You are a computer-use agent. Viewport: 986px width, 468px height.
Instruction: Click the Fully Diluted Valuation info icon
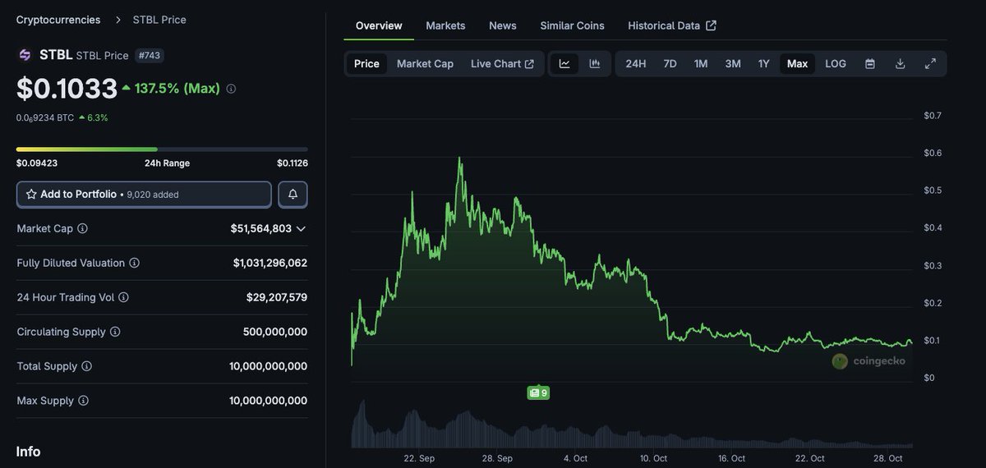(x=134, y=263)
